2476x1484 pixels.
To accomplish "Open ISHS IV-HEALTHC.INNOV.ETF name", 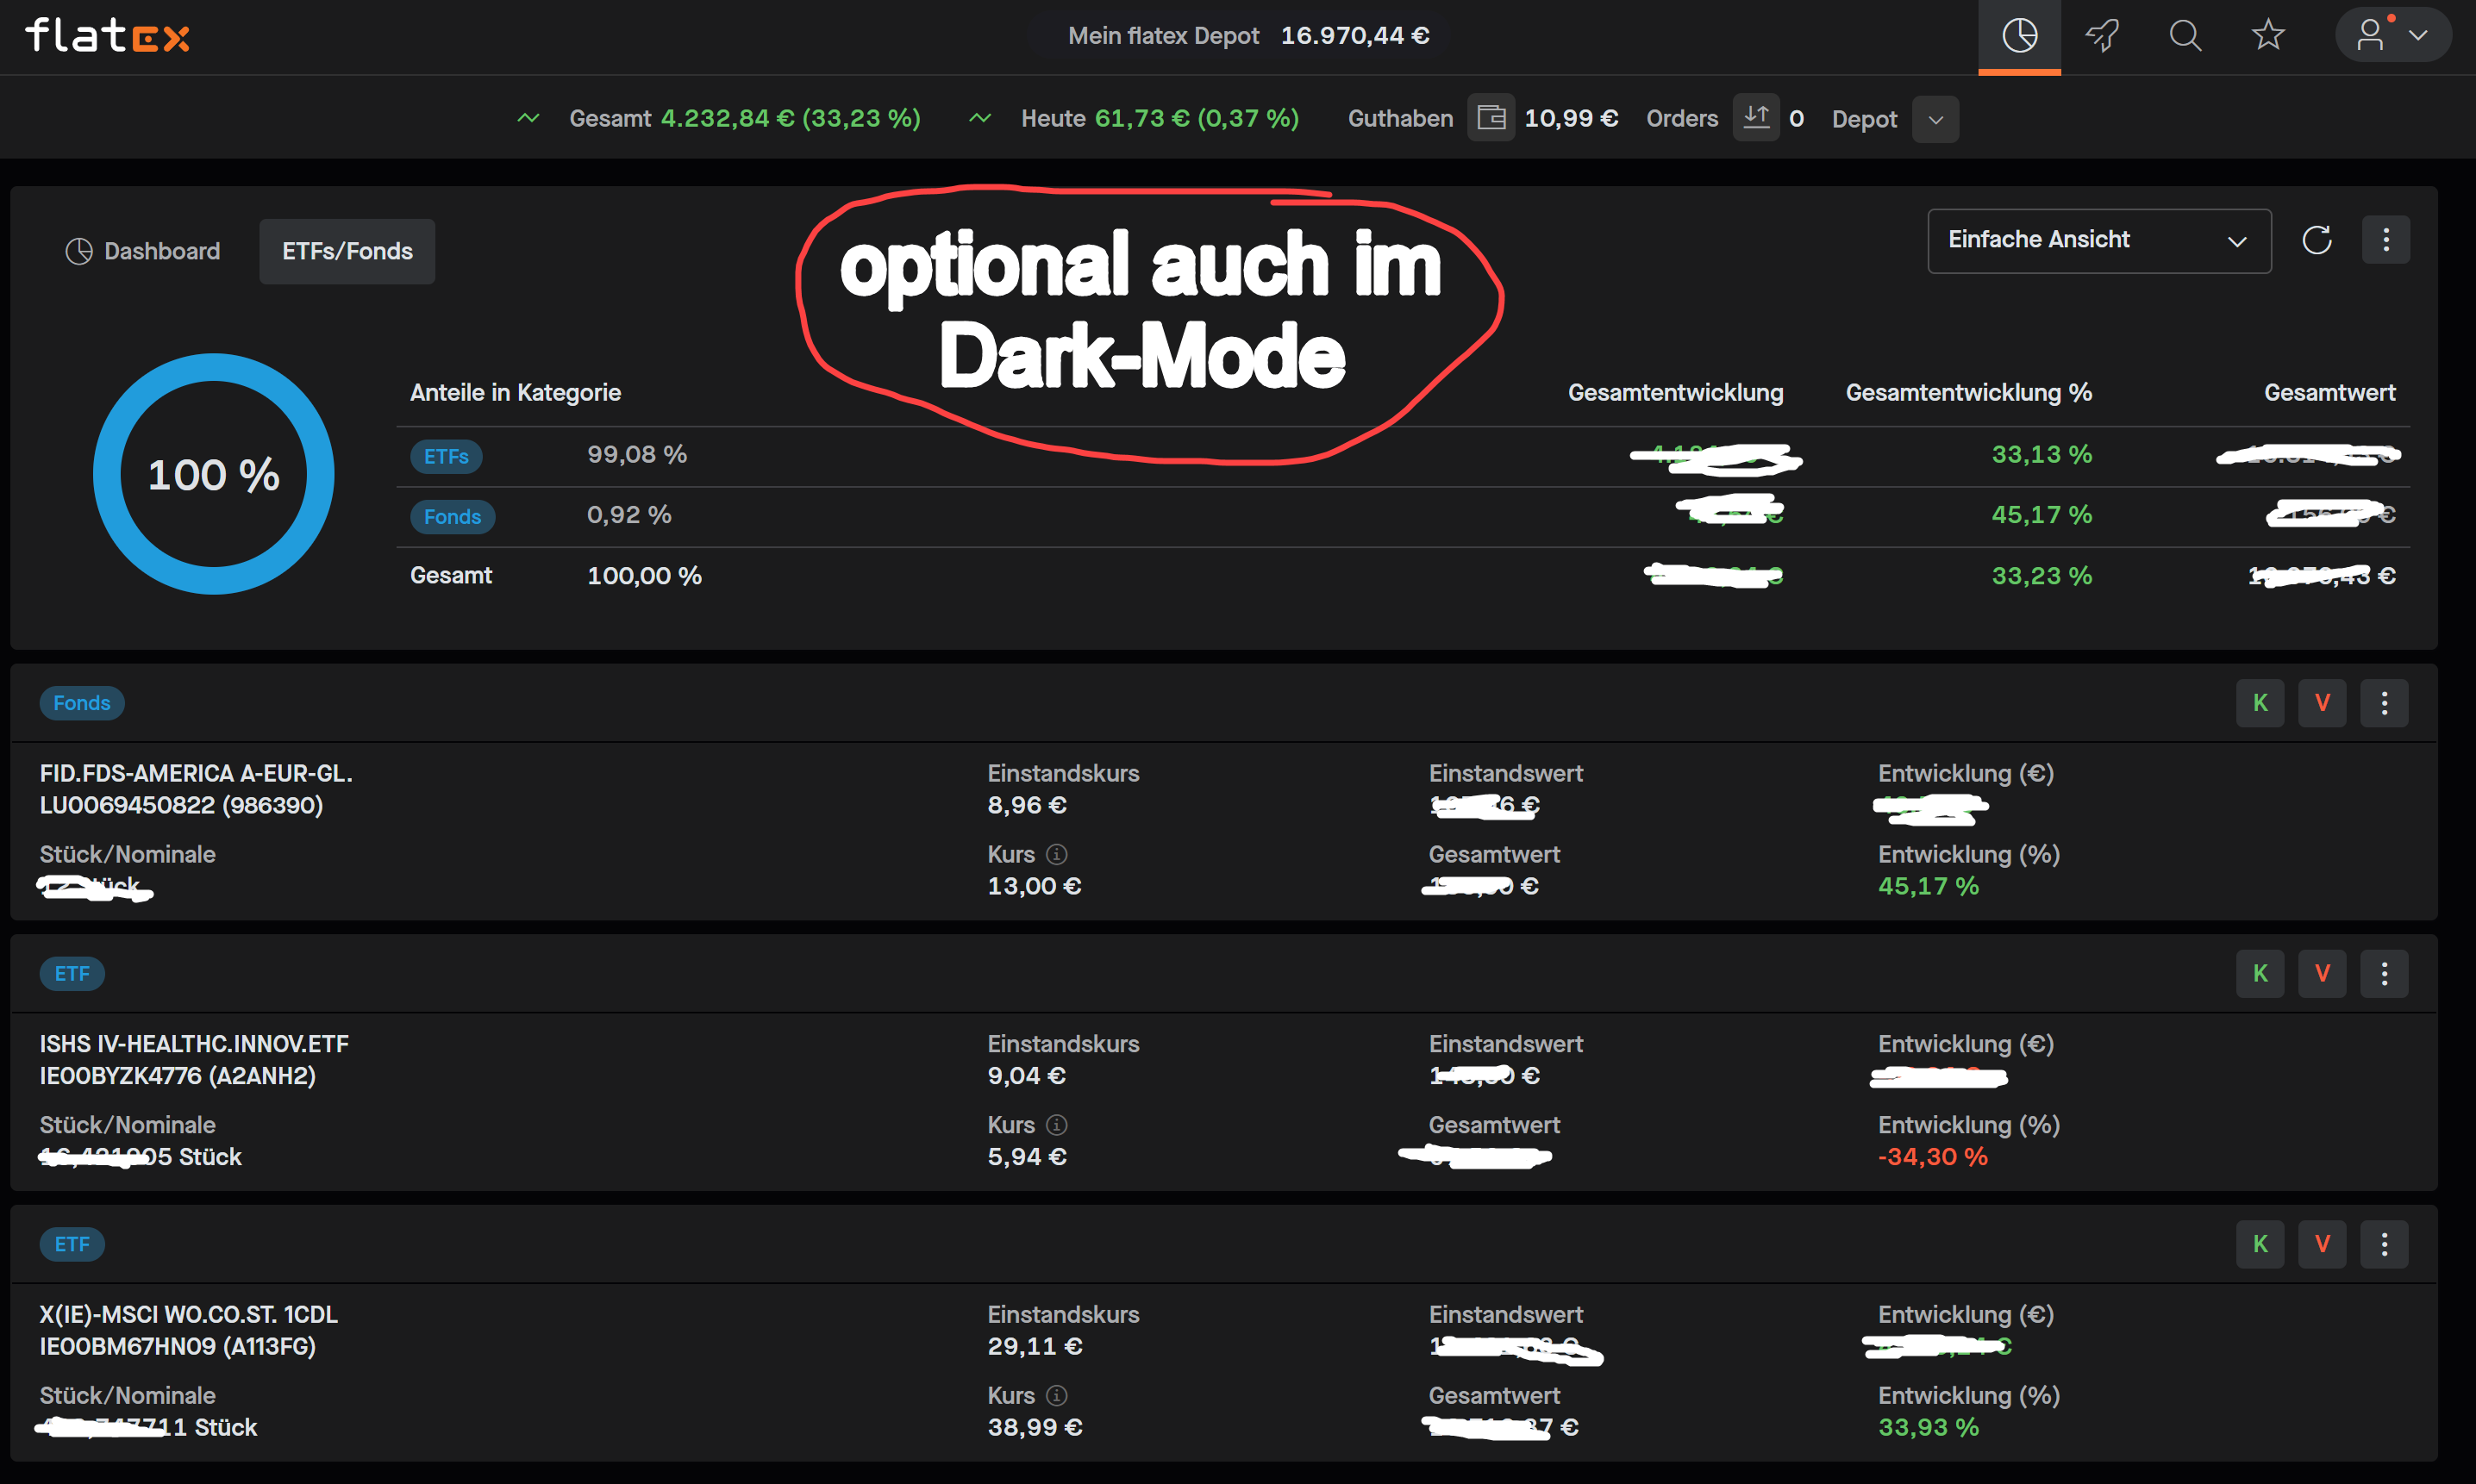I will click(x=194, y=1044).
